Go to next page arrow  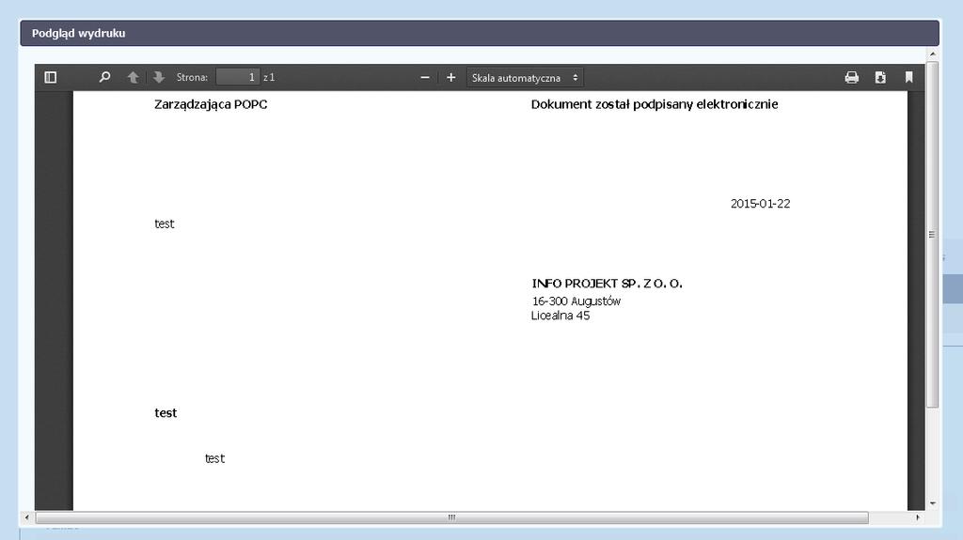[x=158, y=77]
